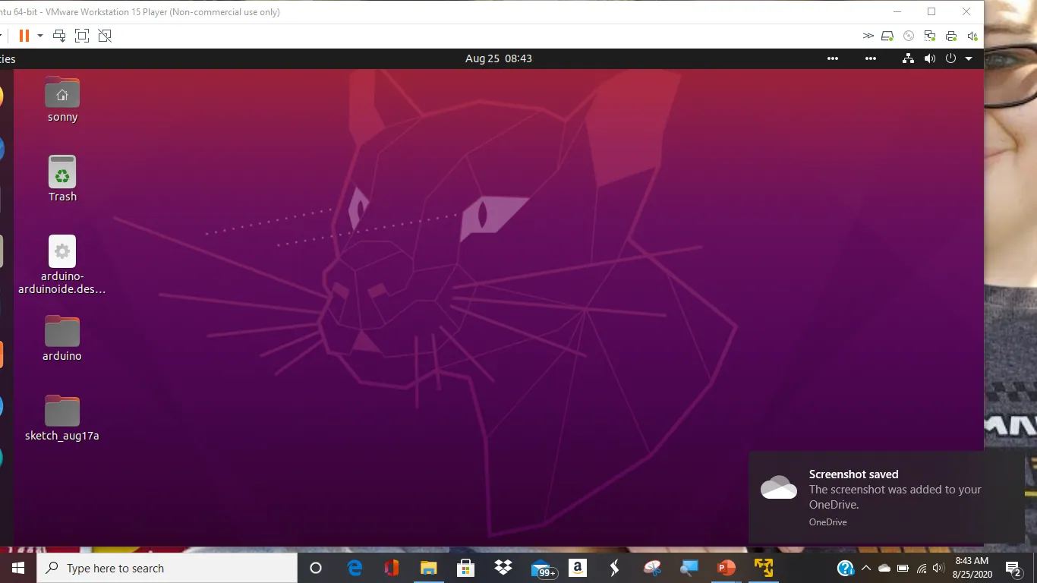This screenshot has width=1037, height=583.
Task: Suspend the VM with the orange pause button
Action: (24, 36)
